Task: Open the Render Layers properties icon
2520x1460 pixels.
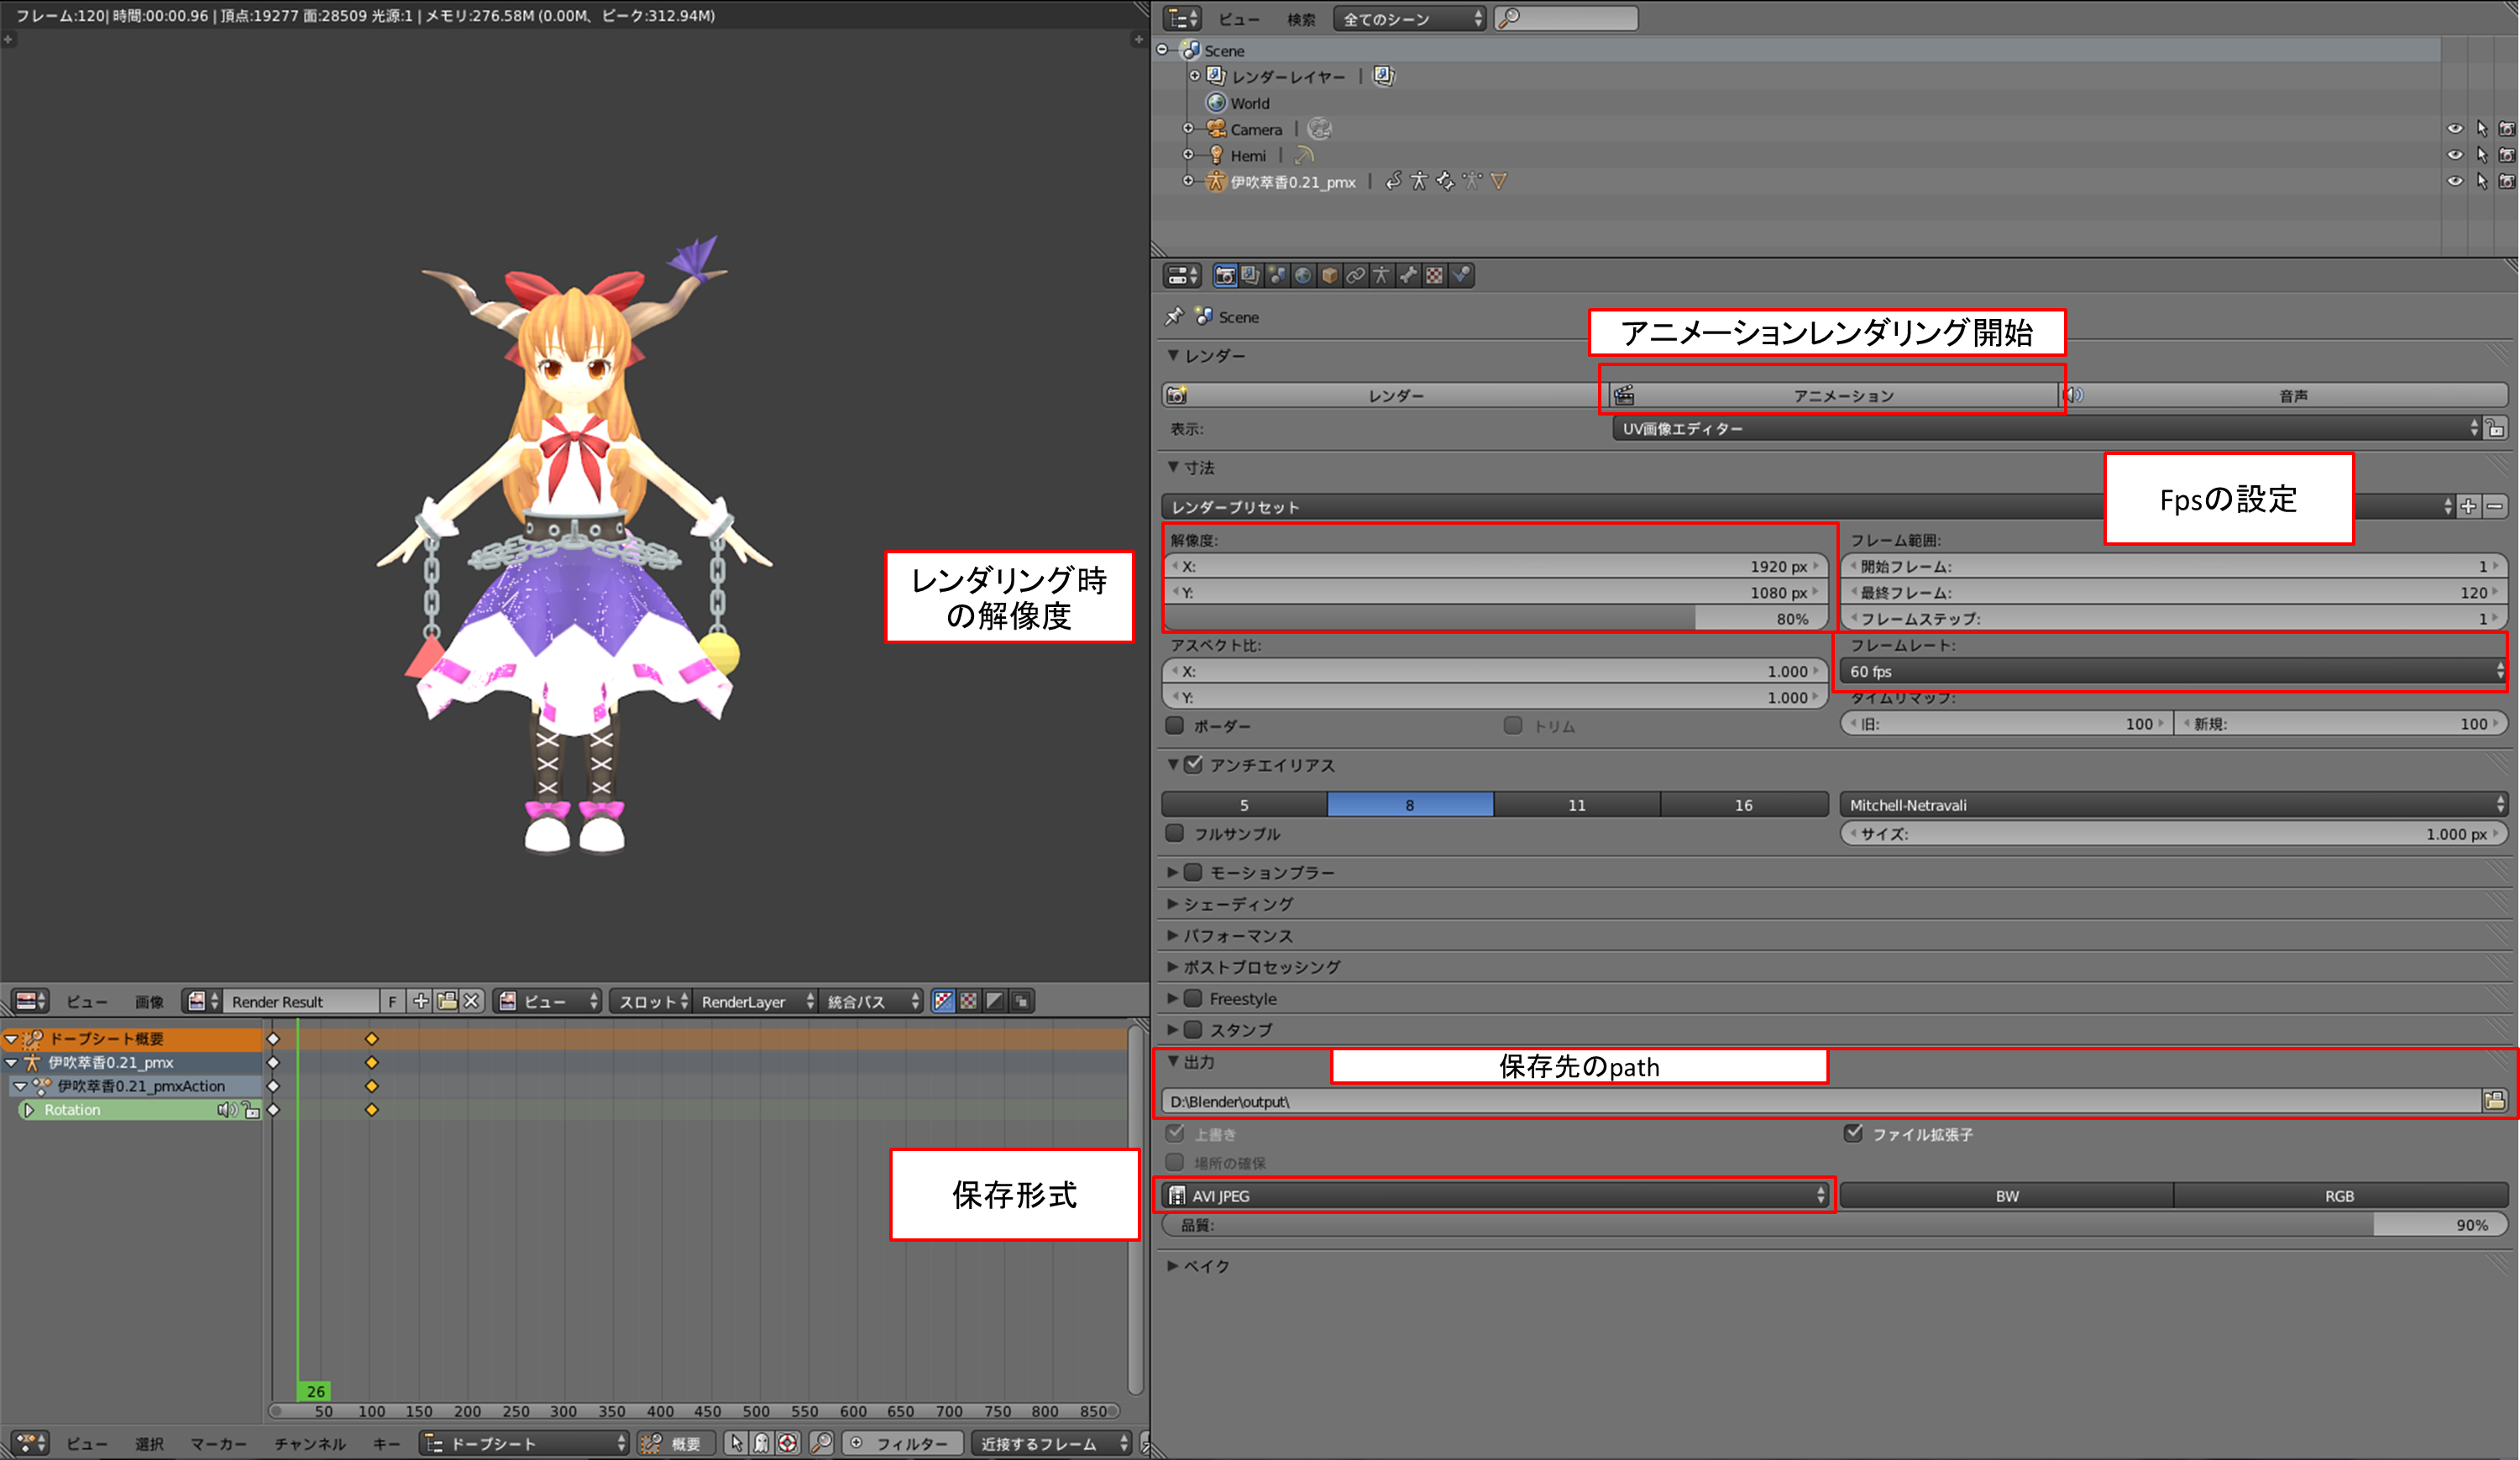Action: pyautogui.click(x=1250, y=275)
